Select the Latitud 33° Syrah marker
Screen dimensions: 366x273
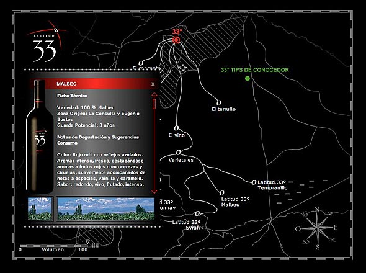point(197,213)
